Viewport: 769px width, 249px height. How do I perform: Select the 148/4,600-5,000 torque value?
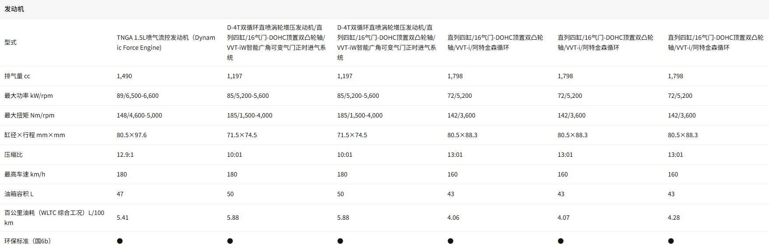(140, 115)
